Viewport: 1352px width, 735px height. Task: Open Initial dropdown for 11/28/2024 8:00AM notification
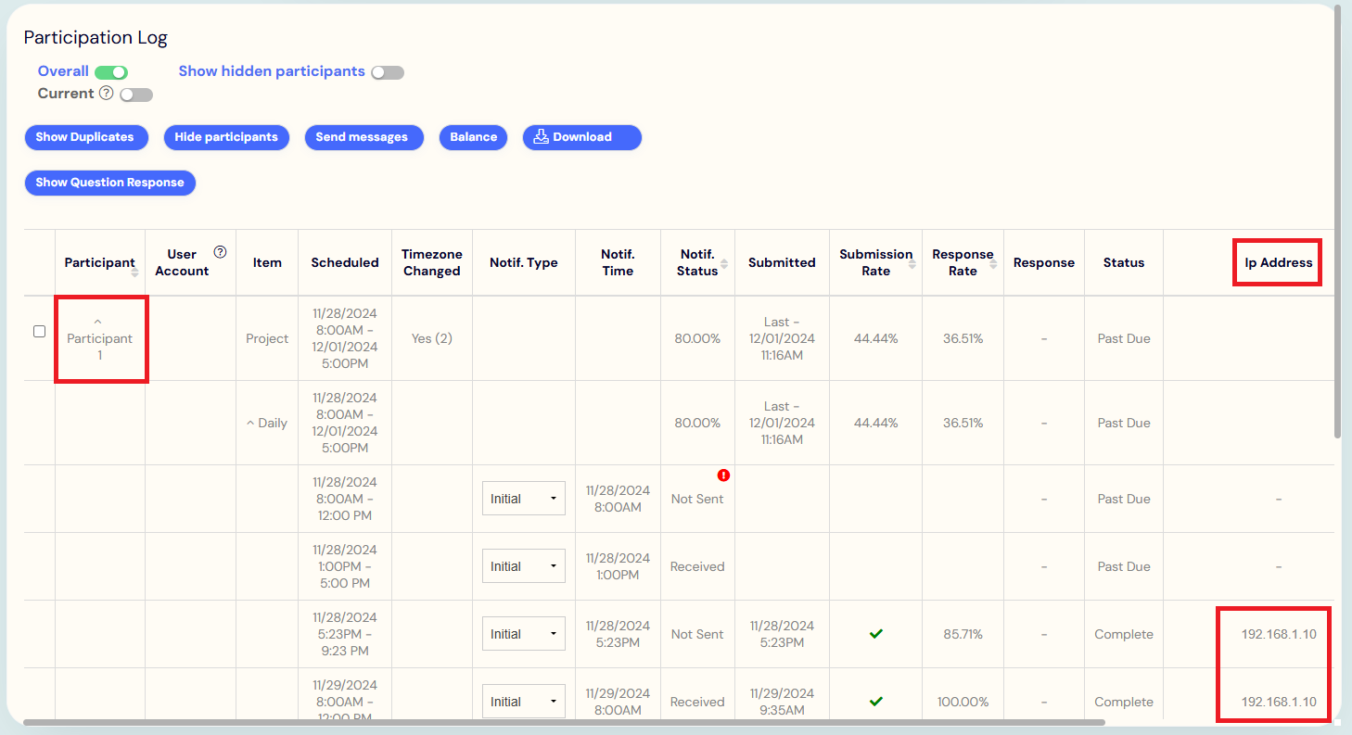pyautogui.click(x=524, y=499)
